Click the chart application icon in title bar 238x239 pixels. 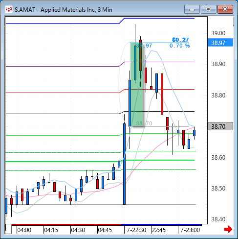pos(8,9)
